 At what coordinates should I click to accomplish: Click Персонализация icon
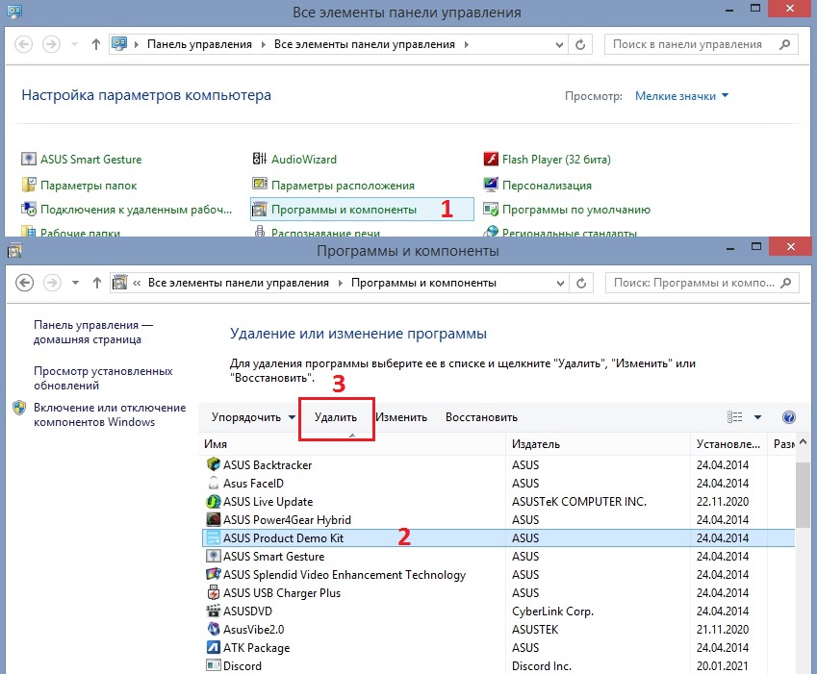(491, 185)
